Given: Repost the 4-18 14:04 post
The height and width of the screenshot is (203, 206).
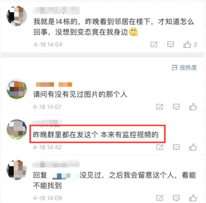Looking at the screenshot, I should point(154,44).
